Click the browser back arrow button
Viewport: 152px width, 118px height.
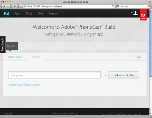click(4, 6)
